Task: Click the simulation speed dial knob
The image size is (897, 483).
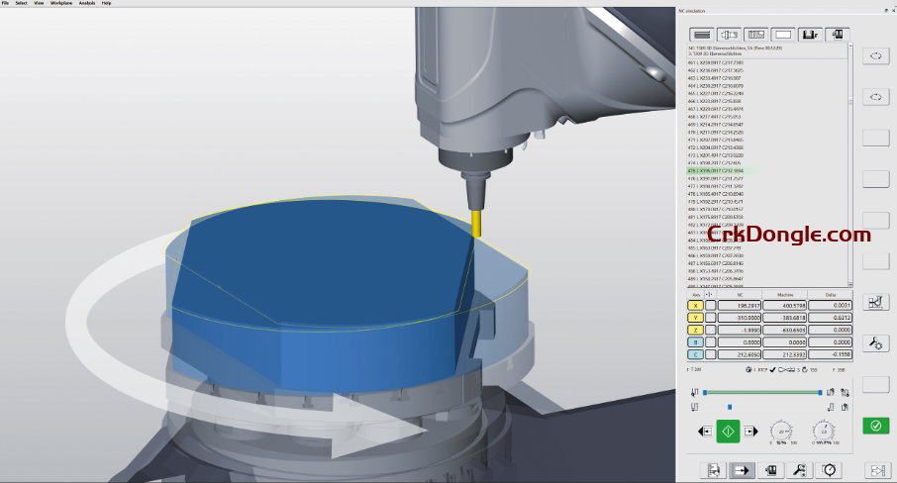Action: (782, 432)
